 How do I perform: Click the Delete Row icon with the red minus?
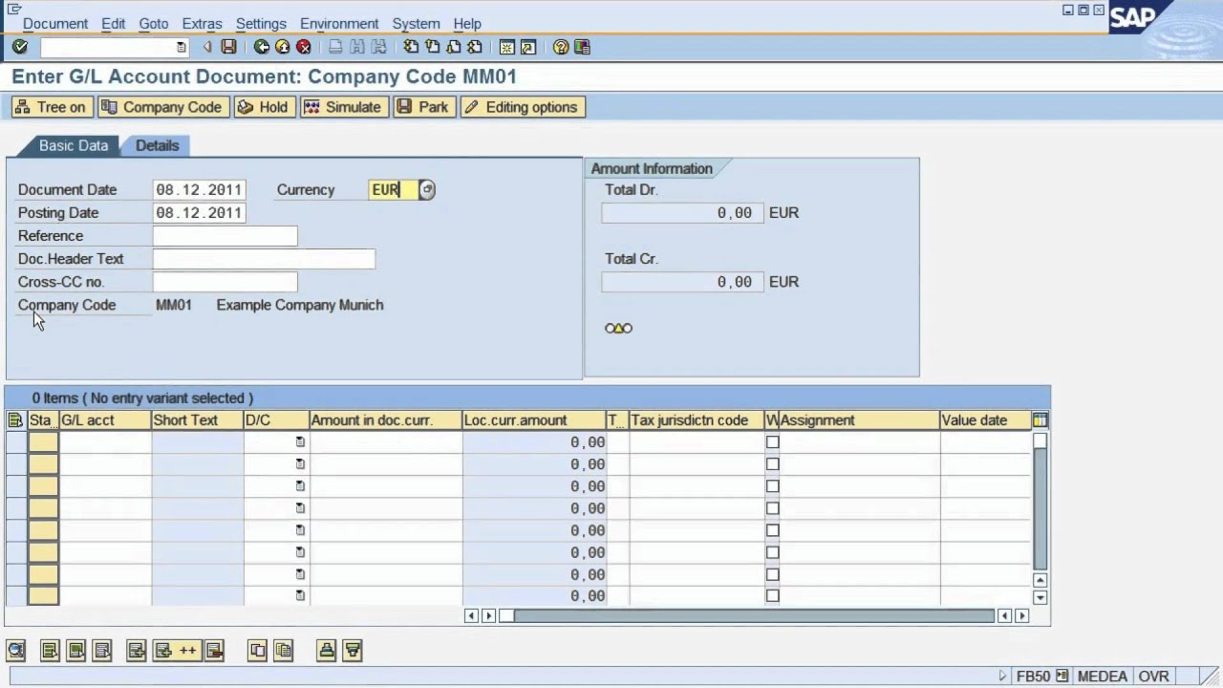click(x=214, y=651)
